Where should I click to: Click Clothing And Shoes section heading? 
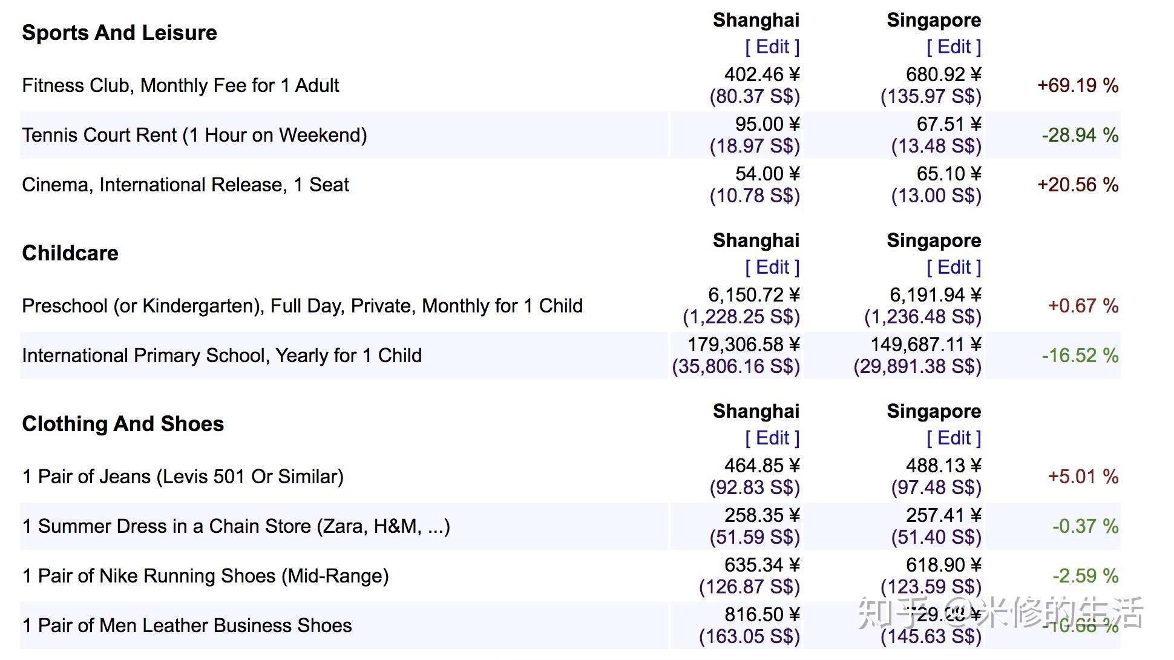tap(123, 424)
